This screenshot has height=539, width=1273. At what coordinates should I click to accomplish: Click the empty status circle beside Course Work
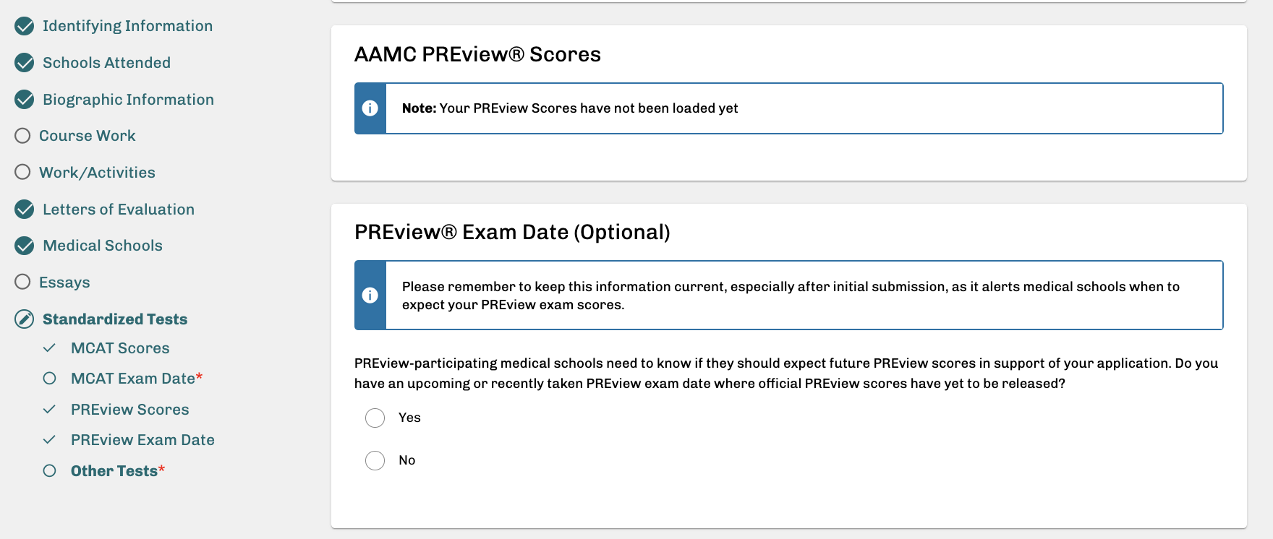22,135
